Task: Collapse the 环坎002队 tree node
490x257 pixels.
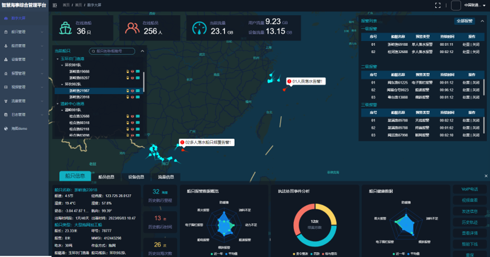Action: (62, 84)
